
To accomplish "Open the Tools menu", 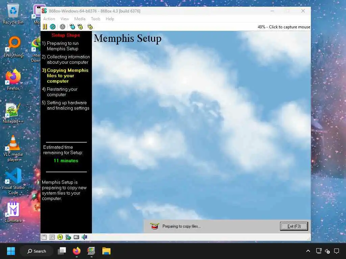I will (96, 19).
